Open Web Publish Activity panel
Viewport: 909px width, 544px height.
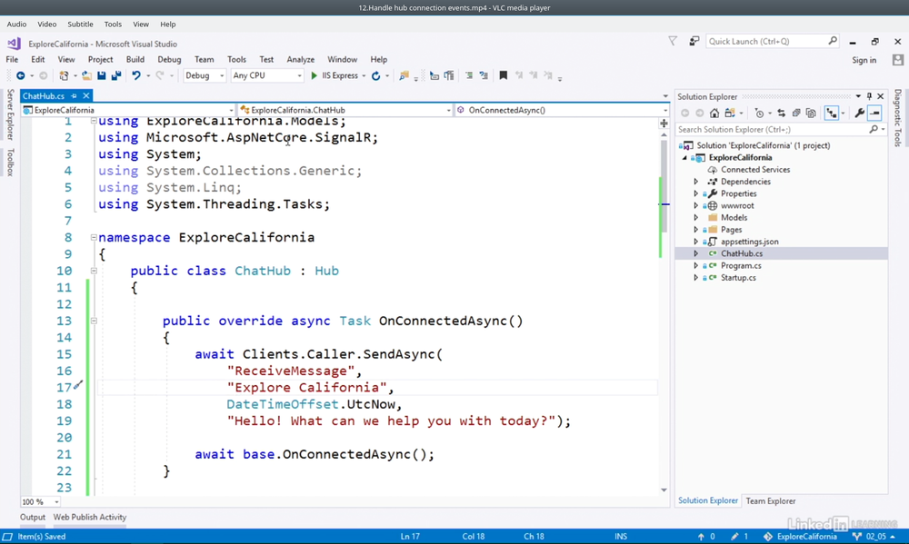click(x=90, y=518)
